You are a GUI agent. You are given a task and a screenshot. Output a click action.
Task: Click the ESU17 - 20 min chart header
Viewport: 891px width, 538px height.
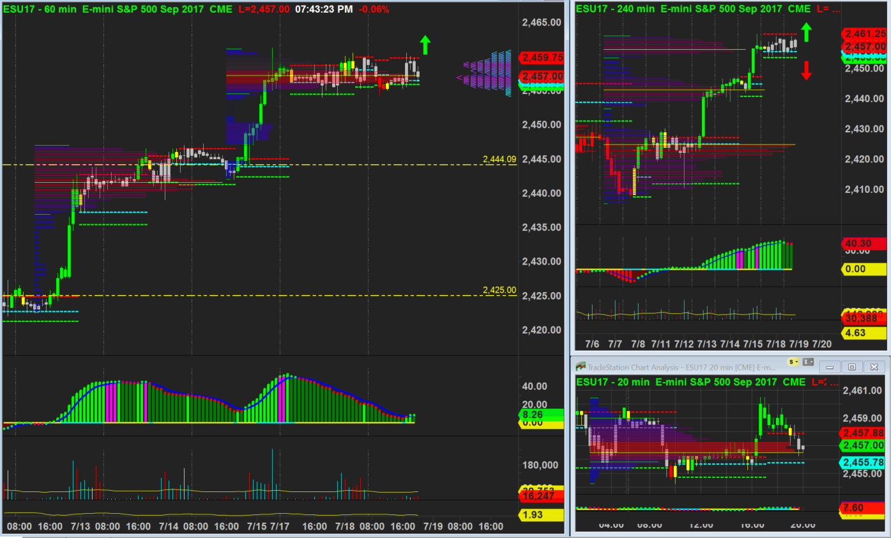[x=690, y=382]
